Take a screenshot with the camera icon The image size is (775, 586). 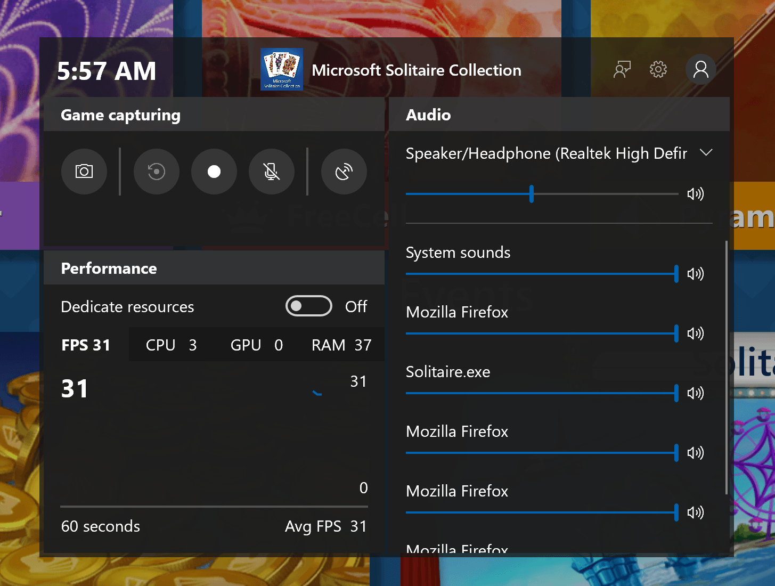click(84, 172)
